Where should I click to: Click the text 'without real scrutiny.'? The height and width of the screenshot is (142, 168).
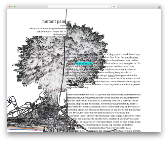point(78,88)
